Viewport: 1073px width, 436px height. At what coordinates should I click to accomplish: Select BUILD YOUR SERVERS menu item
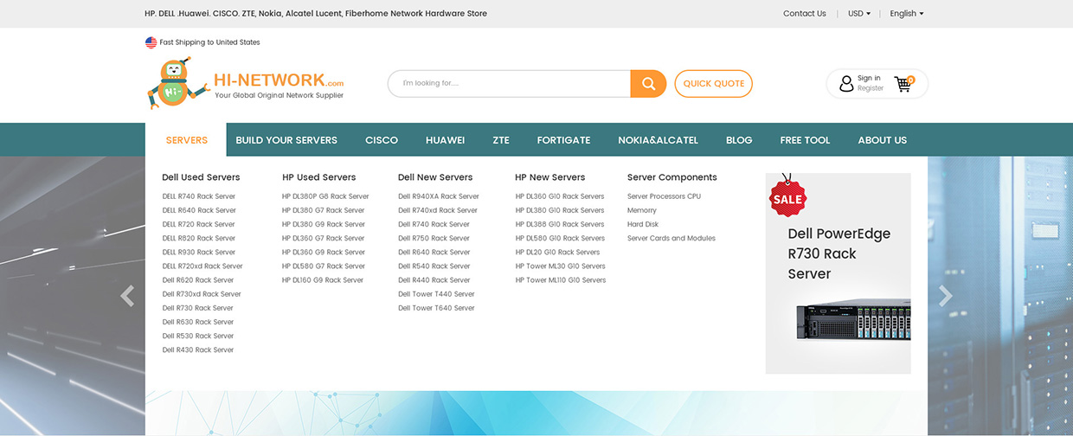point(286,140)
